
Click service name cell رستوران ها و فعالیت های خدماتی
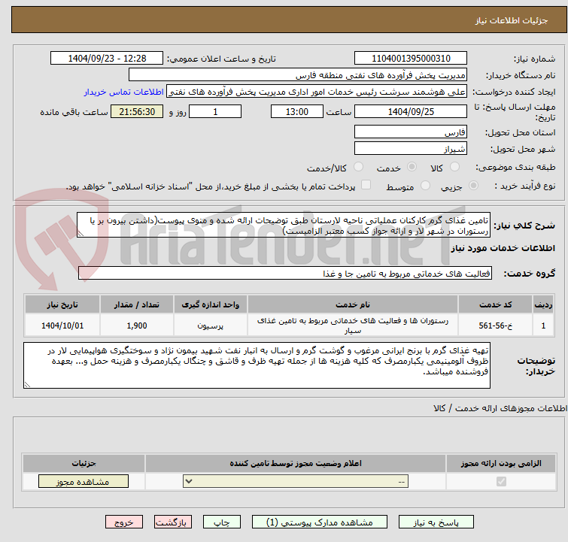(x=353, y=326)
